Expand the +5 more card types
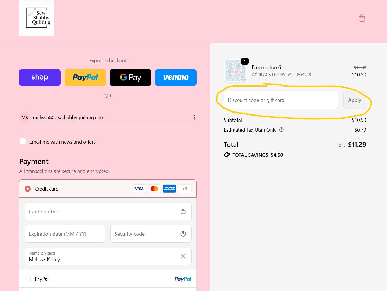 (185, 189)
